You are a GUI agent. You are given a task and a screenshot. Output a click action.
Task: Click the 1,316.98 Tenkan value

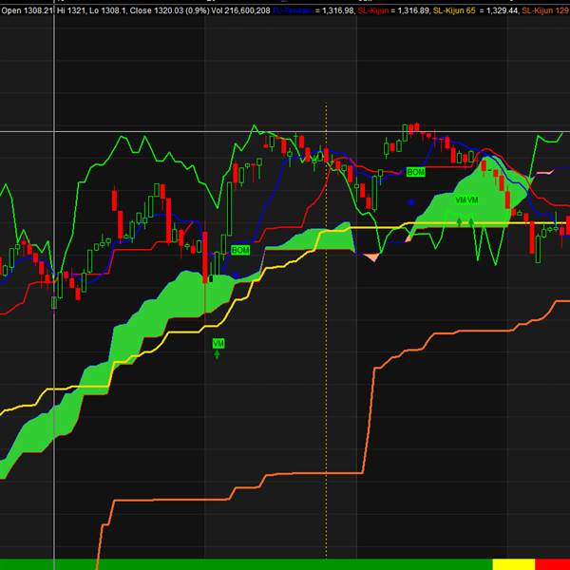338,10
